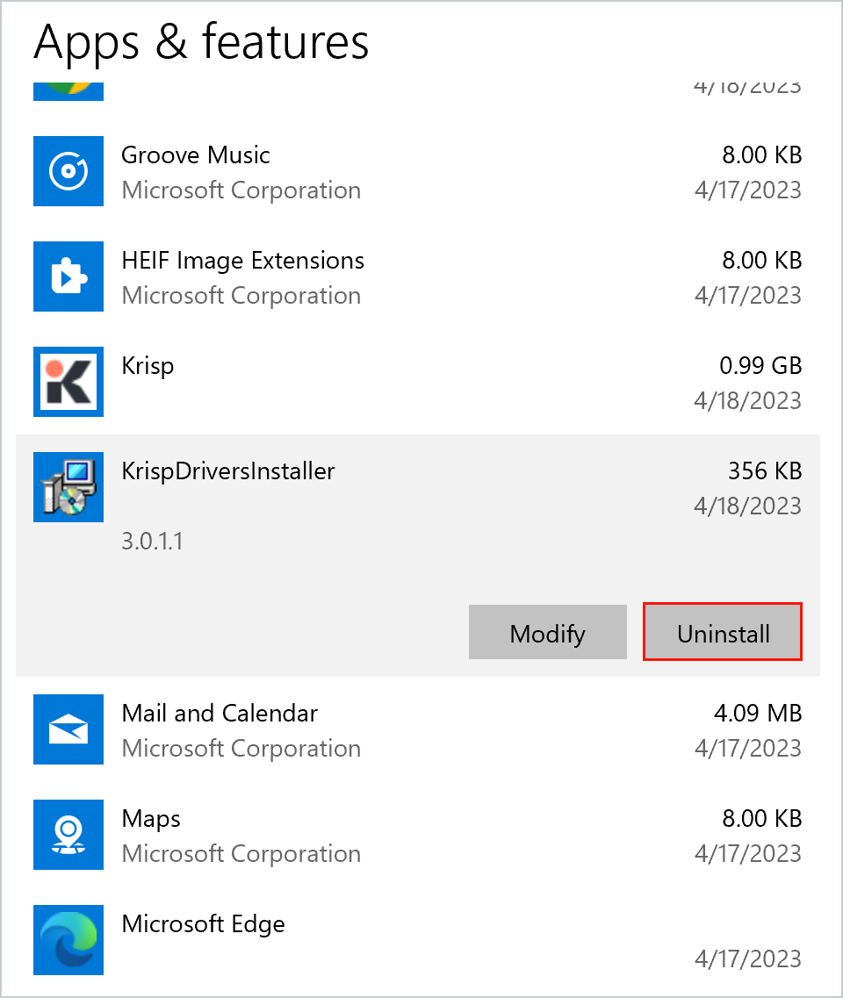The width and height of the screenshot is (843, 998).
Task: Click the Krisp app name text
Action: 148,366
